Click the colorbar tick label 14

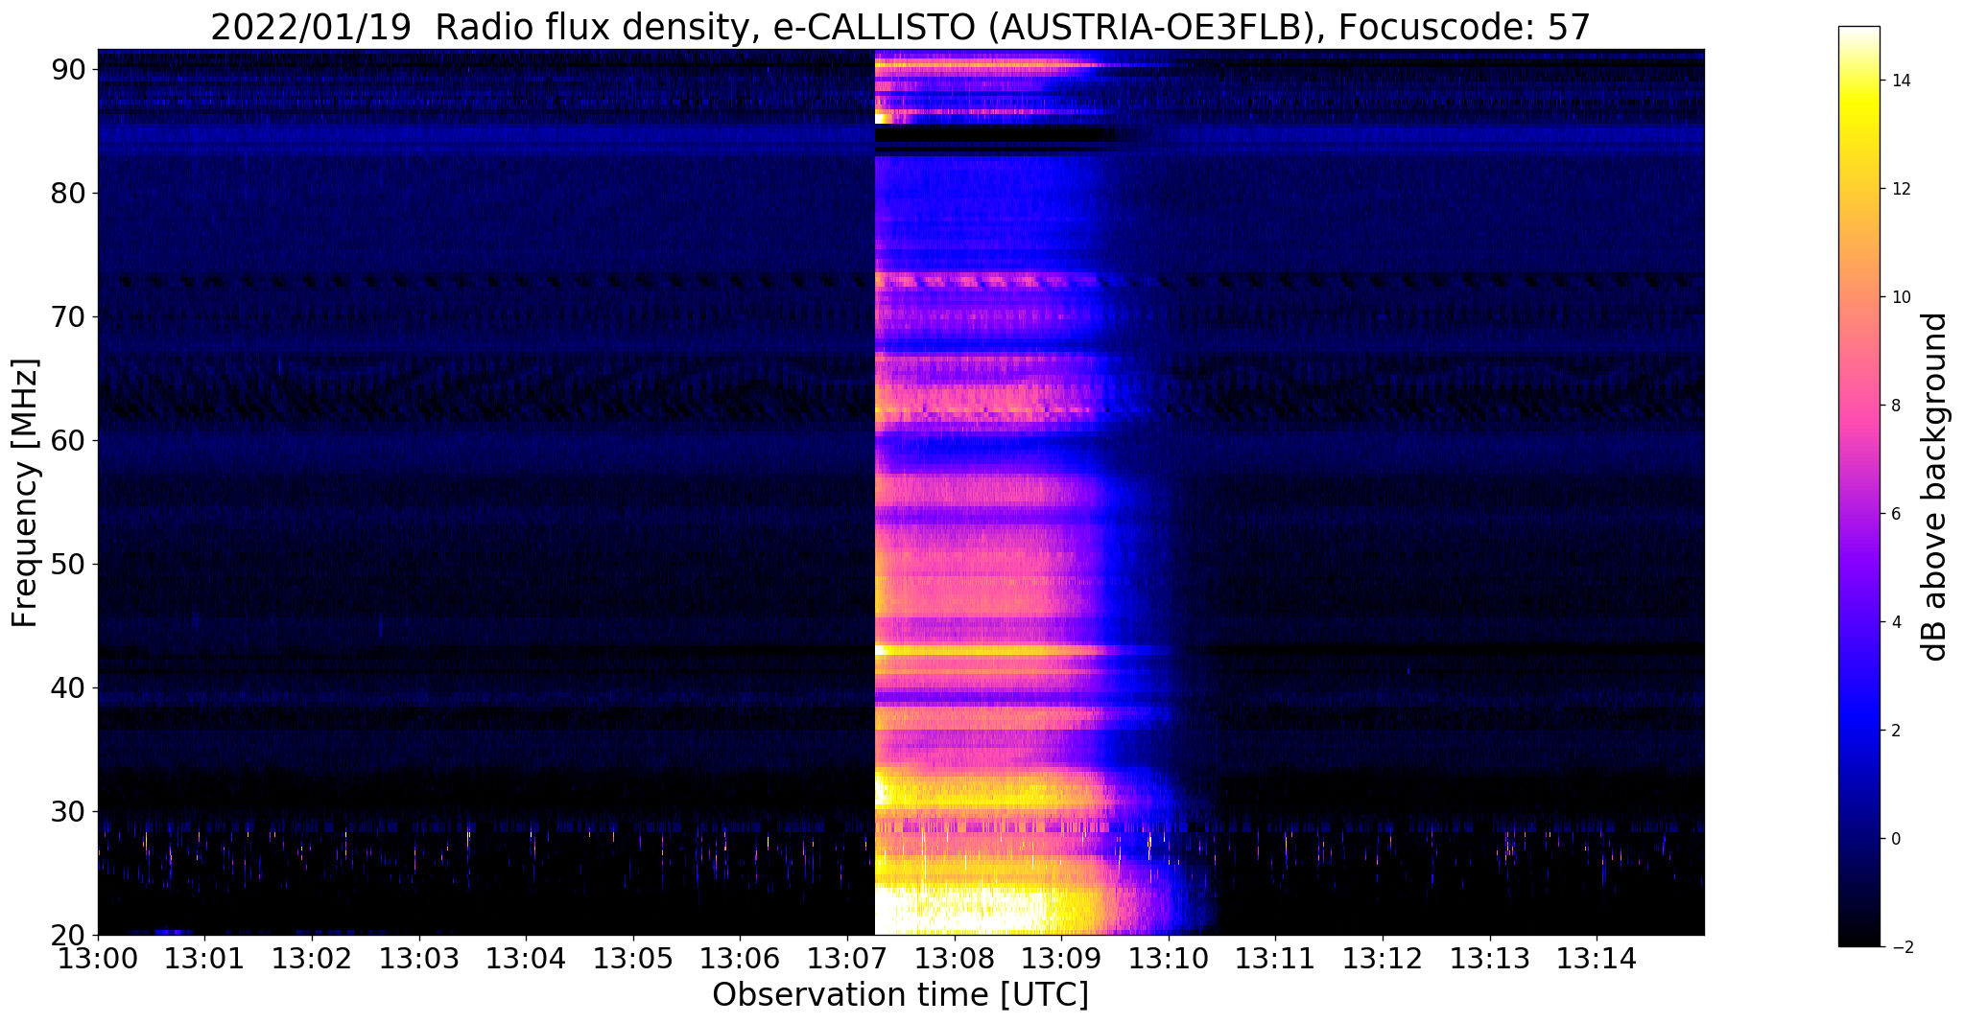(x=1899, y=81)
